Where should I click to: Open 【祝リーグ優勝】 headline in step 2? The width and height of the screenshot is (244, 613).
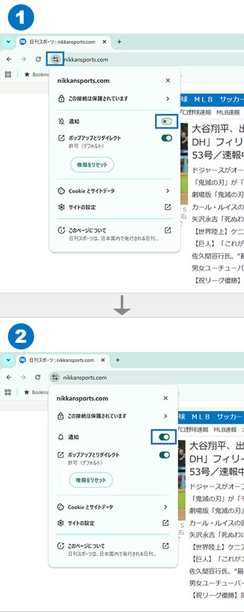[217, 596]
